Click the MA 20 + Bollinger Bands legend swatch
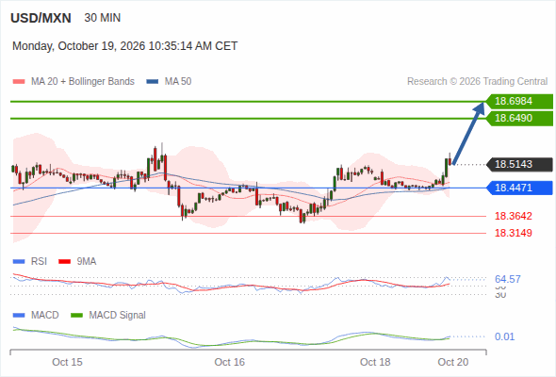This screenshot has width=556, height=377. (19, 82)
